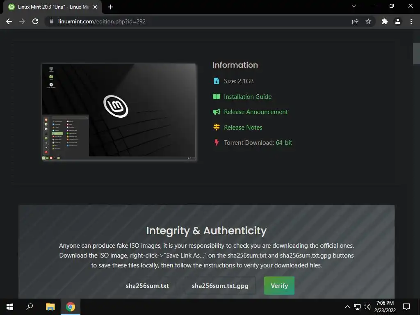Open the volume tray icon
Image resolution: width=420 pixels, height=315 pixels.
pyautogui.click(x=367, y=307)
